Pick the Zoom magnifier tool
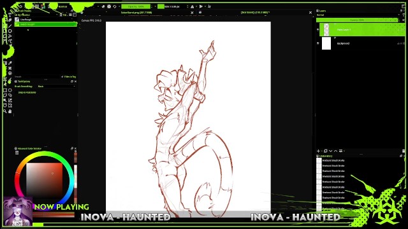 click(x=4, y=111)
